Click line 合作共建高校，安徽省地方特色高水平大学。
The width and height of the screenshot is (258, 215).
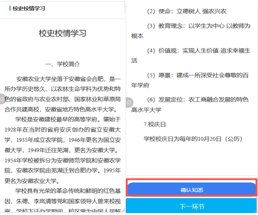pos(61,109)
